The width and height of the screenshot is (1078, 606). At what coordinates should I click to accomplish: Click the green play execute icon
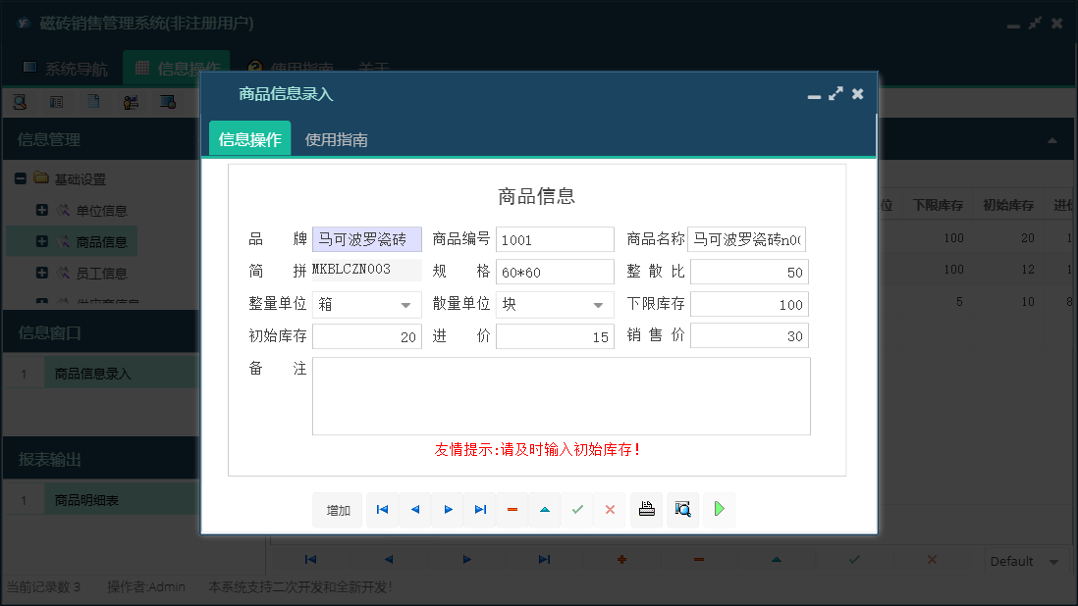point(718,509)
